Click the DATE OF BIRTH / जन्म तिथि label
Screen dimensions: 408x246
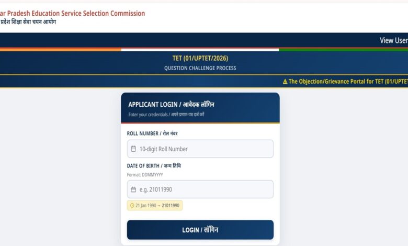pos(154,166)
